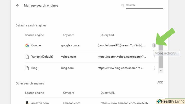
Task: Click the Bing page icon
Action: pos(27,68)
